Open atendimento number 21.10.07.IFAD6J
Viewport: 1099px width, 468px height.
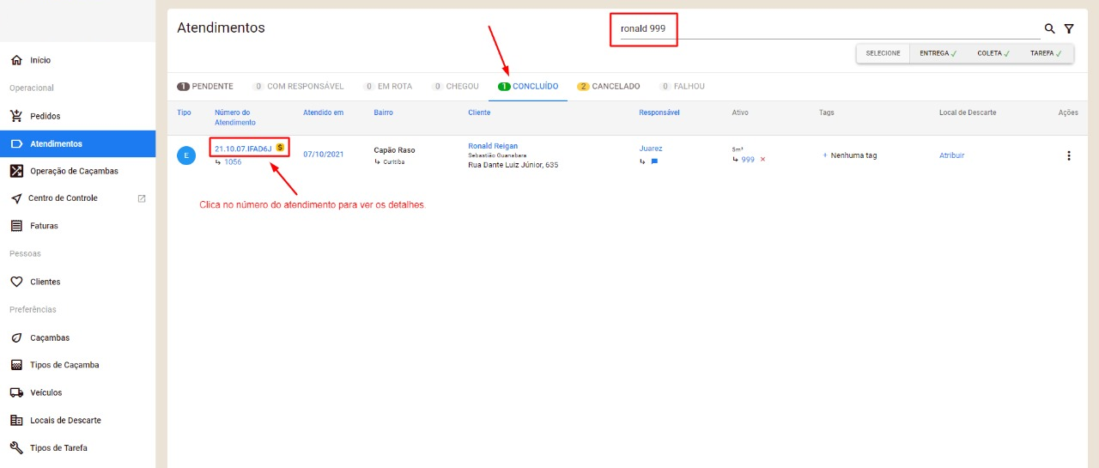(x=243, y=149)
